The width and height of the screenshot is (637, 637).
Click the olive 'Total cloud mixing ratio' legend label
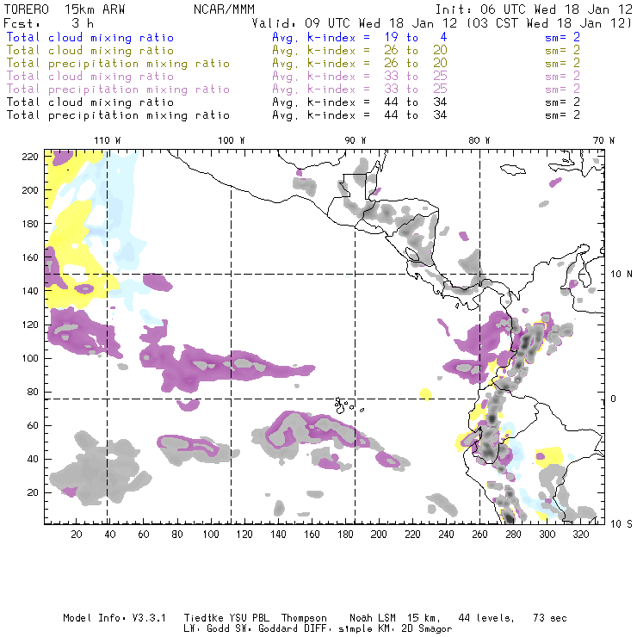tap(90, 51)
